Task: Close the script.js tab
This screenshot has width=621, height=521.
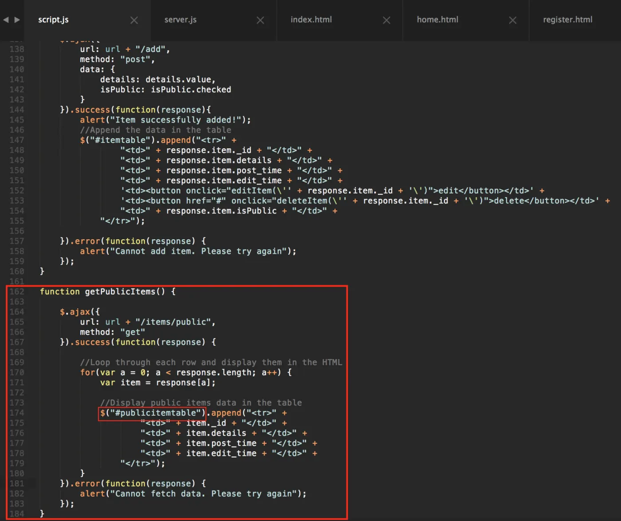Action: (x=134, y=20)
